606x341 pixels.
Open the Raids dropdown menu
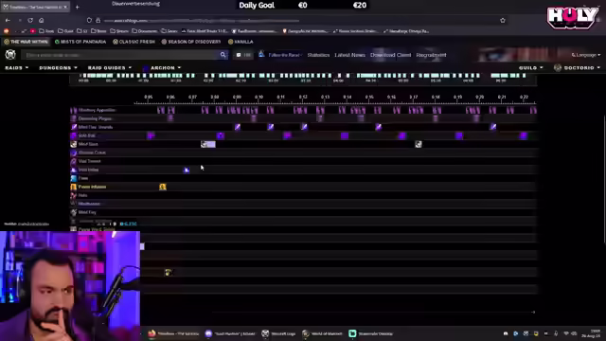coord(17,67)
